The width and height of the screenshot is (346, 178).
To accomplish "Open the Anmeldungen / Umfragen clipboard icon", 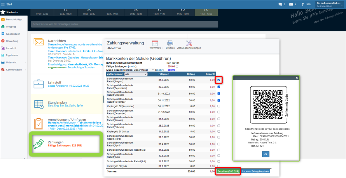I will [39, 124].
